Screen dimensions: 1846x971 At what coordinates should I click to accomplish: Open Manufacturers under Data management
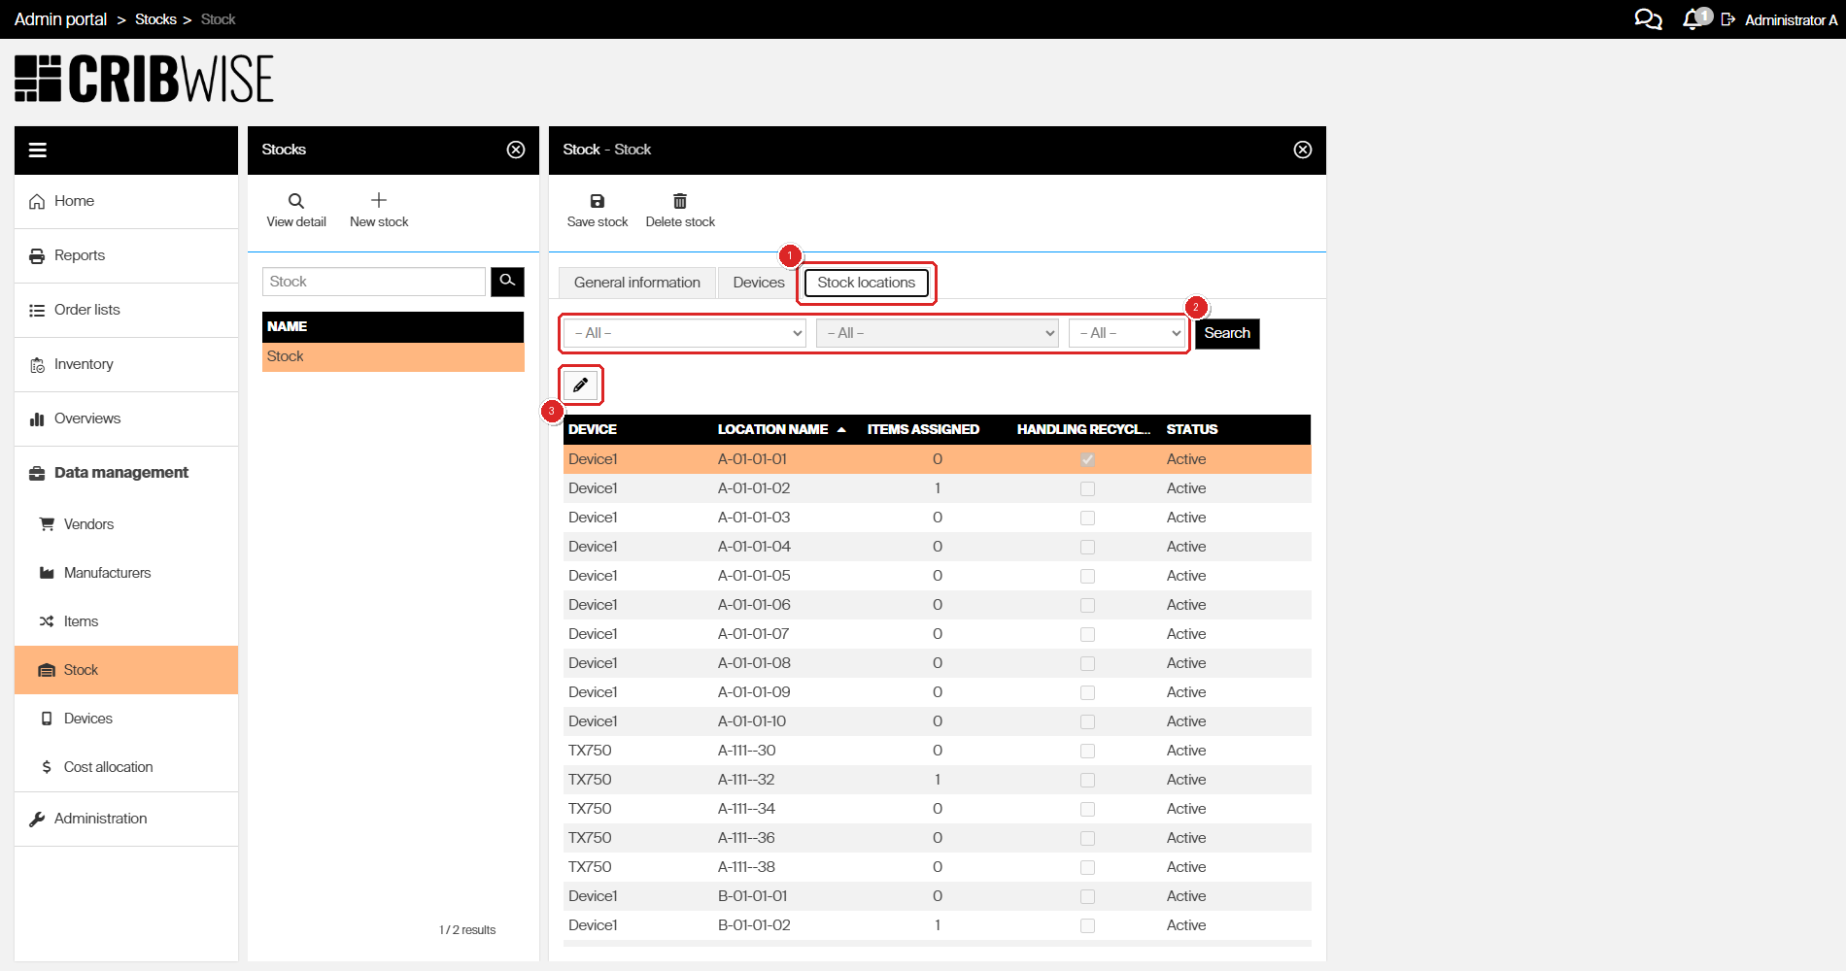click(x=126, y=573)
